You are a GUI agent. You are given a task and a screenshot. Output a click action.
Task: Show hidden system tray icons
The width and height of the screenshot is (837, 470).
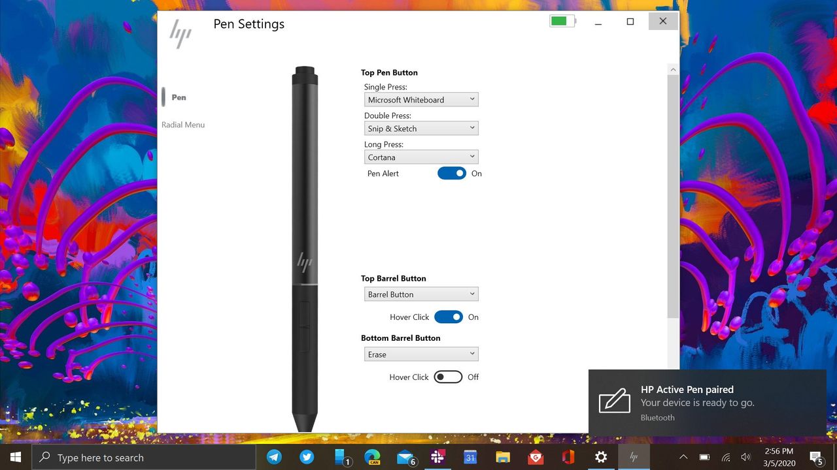click(x=683, y=458)
